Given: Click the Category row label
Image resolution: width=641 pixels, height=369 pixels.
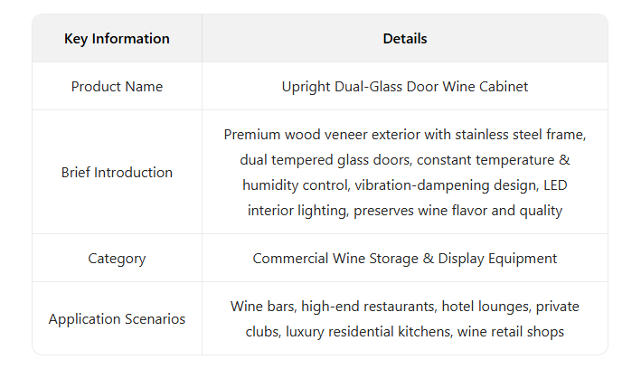Looking at the screenshot, I should coord(117,259).
